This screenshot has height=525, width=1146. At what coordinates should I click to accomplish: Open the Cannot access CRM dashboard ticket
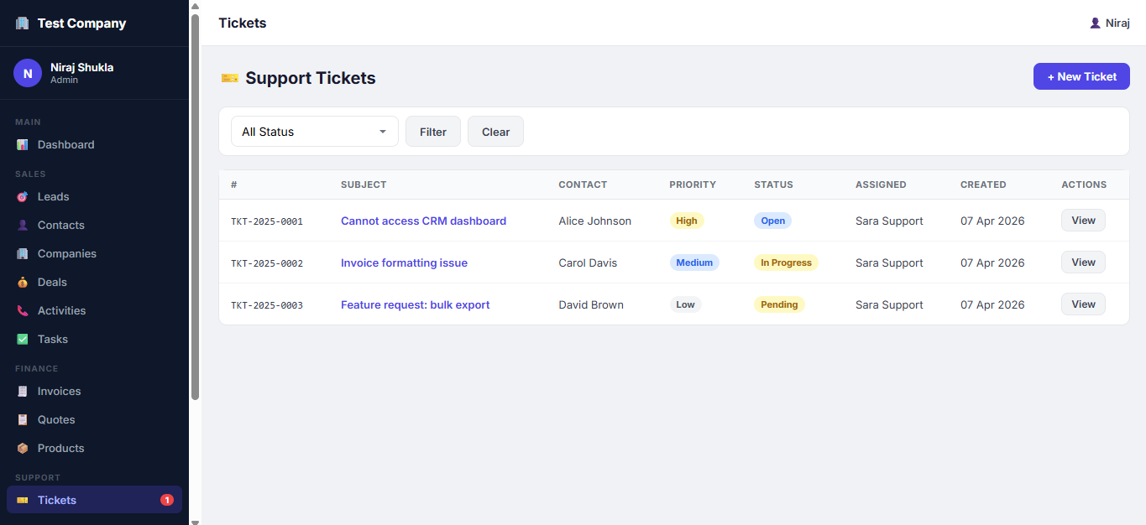[423, 221]
